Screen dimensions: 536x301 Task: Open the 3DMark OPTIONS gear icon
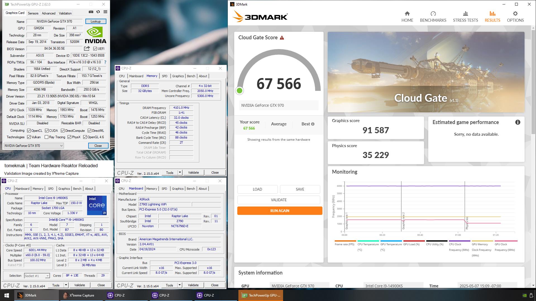pyautogui.click(x=515, y=14)
